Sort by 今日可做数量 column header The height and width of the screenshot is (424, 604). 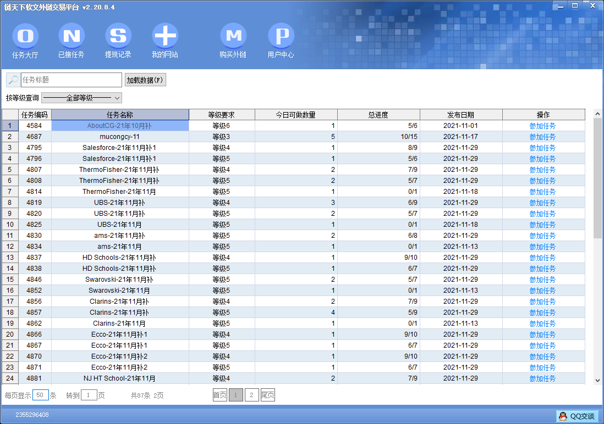pyautogui.click(x=296, y=115)
